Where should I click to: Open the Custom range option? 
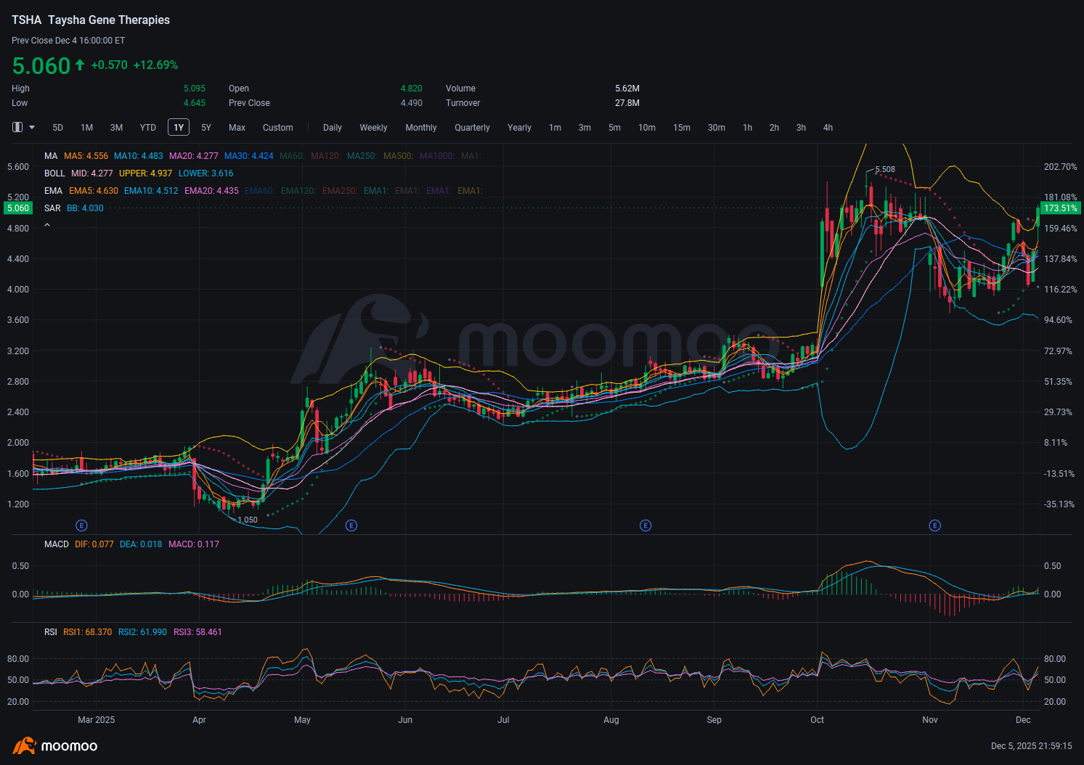click(278, 128)
